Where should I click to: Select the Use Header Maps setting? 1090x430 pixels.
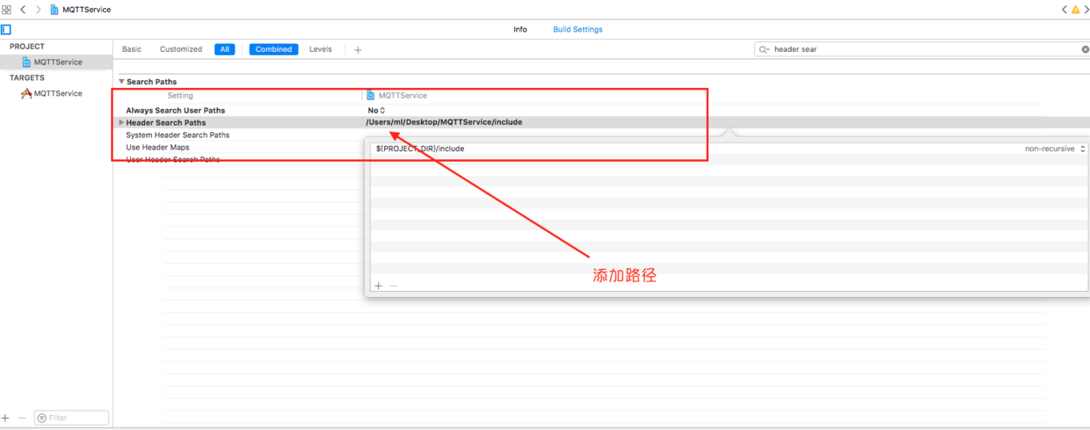(157, 147)
